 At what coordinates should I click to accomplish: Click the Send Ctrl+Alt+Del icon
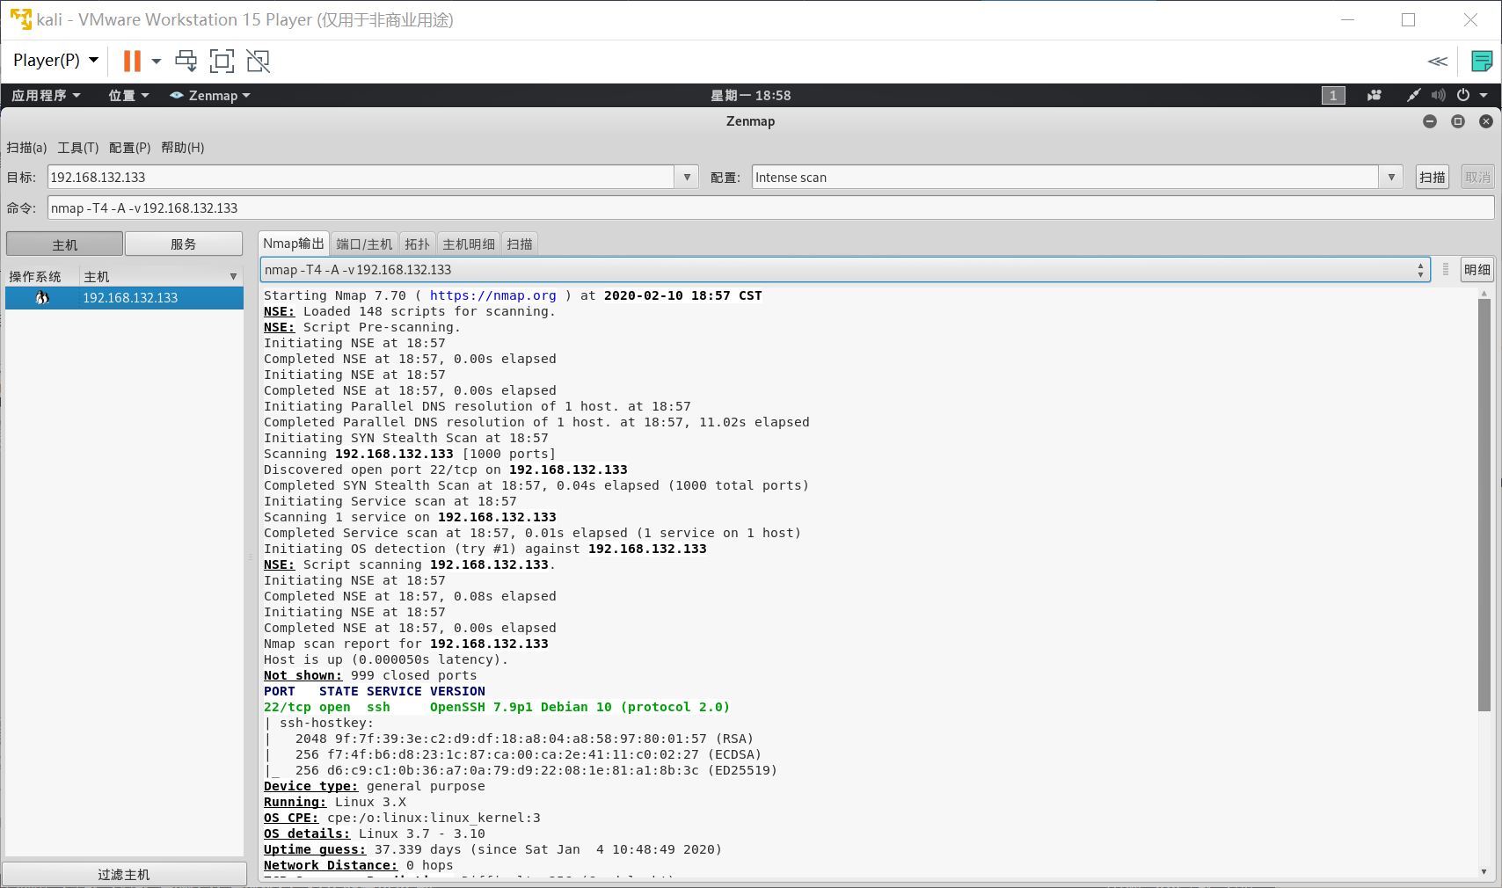pyautogui.click(x=186, y=61)
